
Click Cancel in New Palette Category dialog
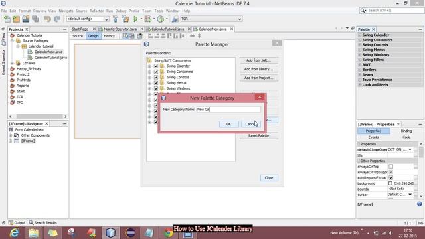click(251, 124)
